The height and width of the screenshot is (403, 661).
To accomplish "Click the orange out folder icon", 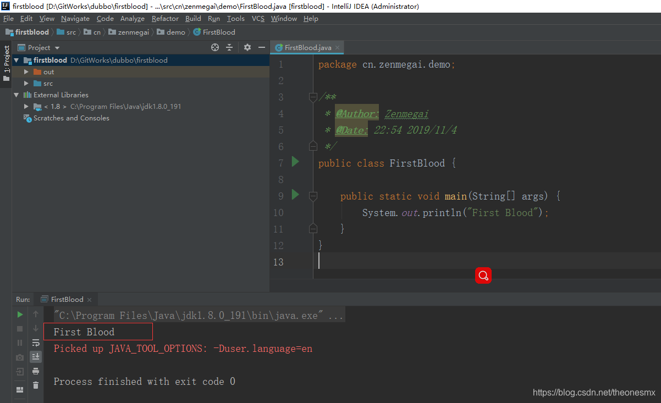I will coord(37,72).
